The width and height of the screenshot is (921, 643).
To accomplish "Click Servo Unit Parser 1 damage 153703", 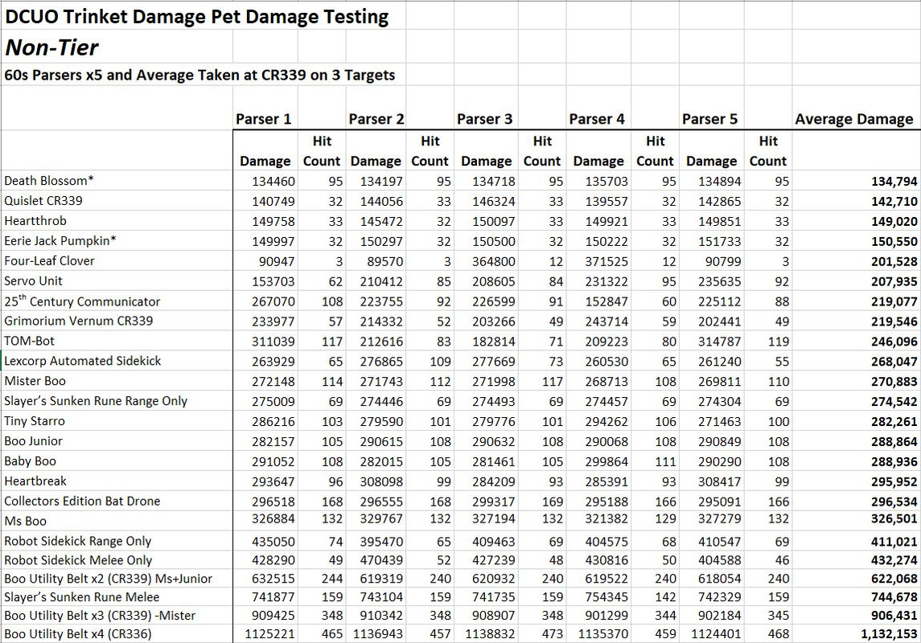I will pyautogui.click(x=273, y=281).
